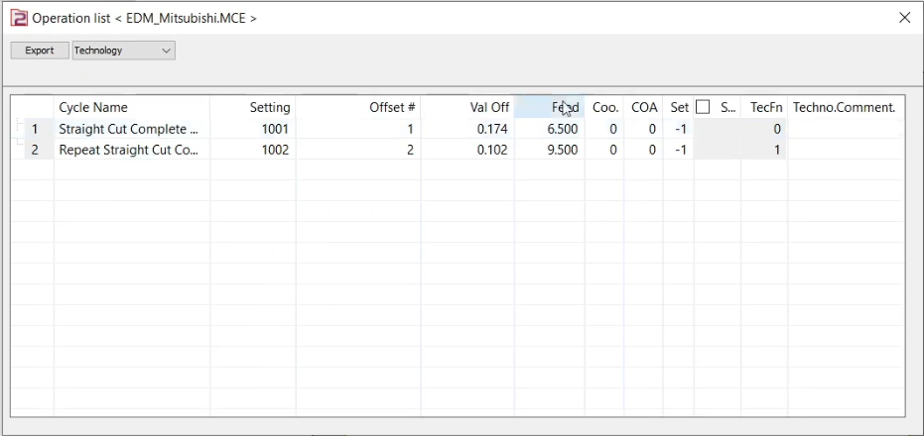The width and height of the screenshot is (924, 436).
Task: Expand the tree node of row 1
Action: coord(19,126)
